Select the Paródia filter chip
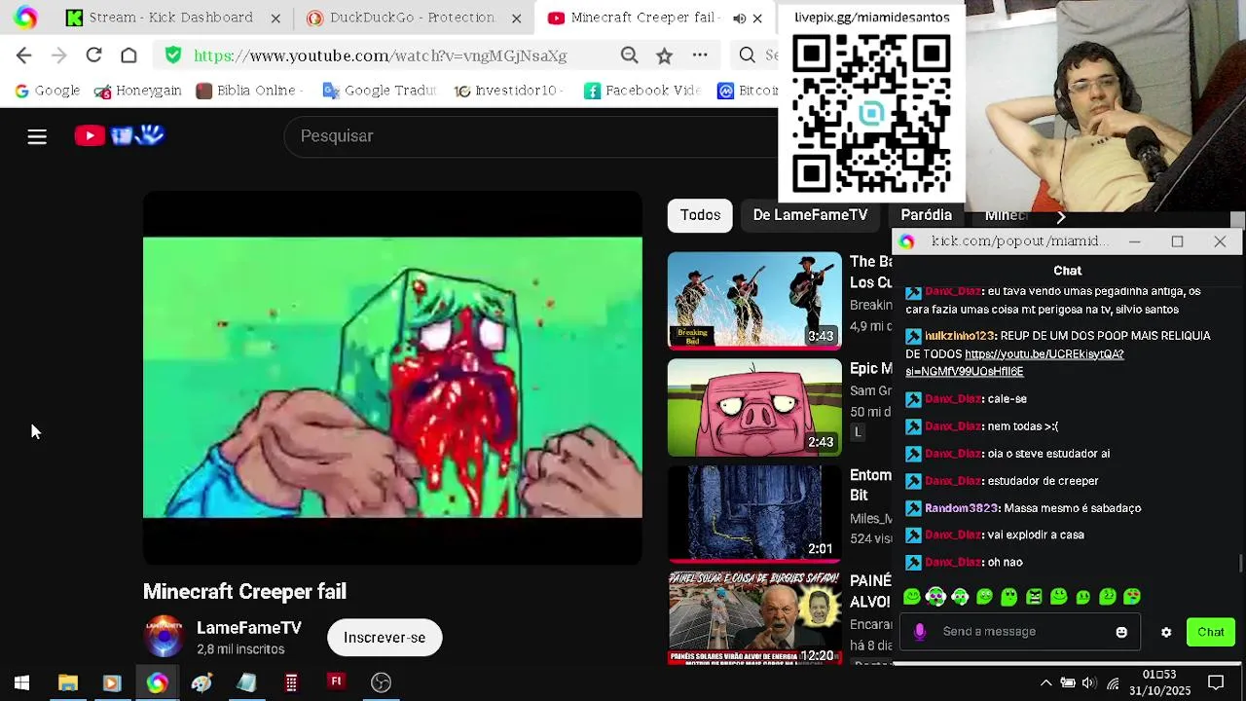The width and height of the screenshot is (1246, 701). 926,215
